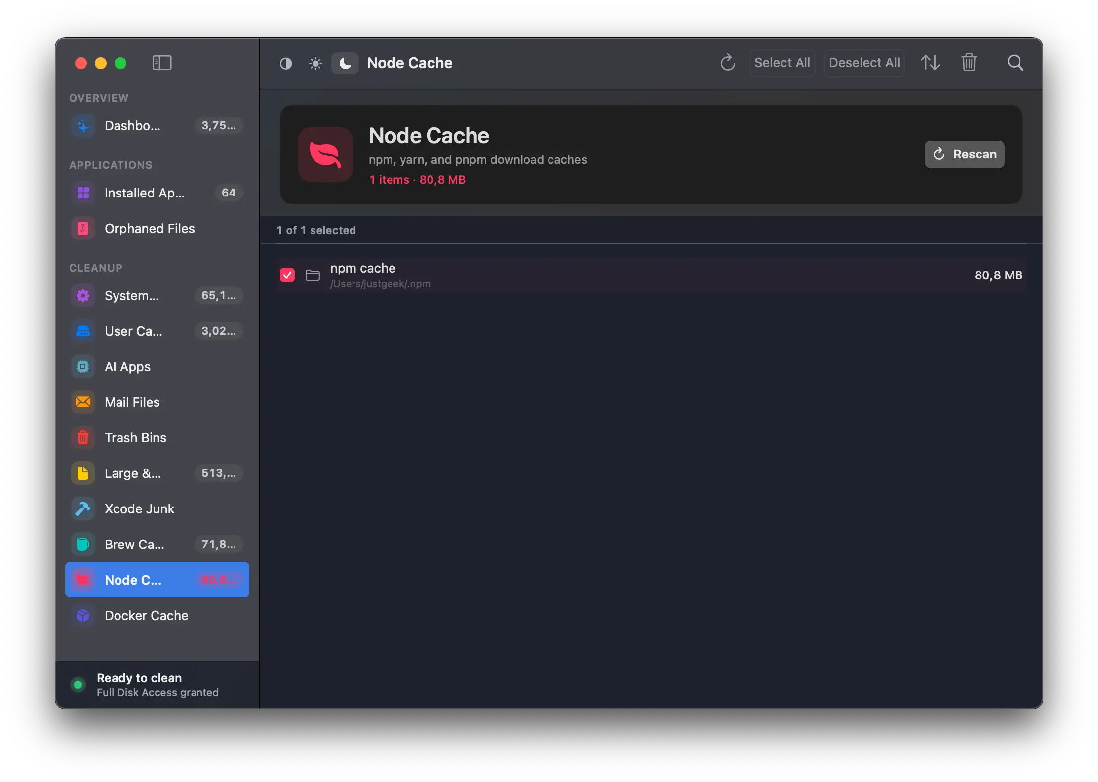Click '1 items · 80,8 MB' summary text

tap(418, 180)
